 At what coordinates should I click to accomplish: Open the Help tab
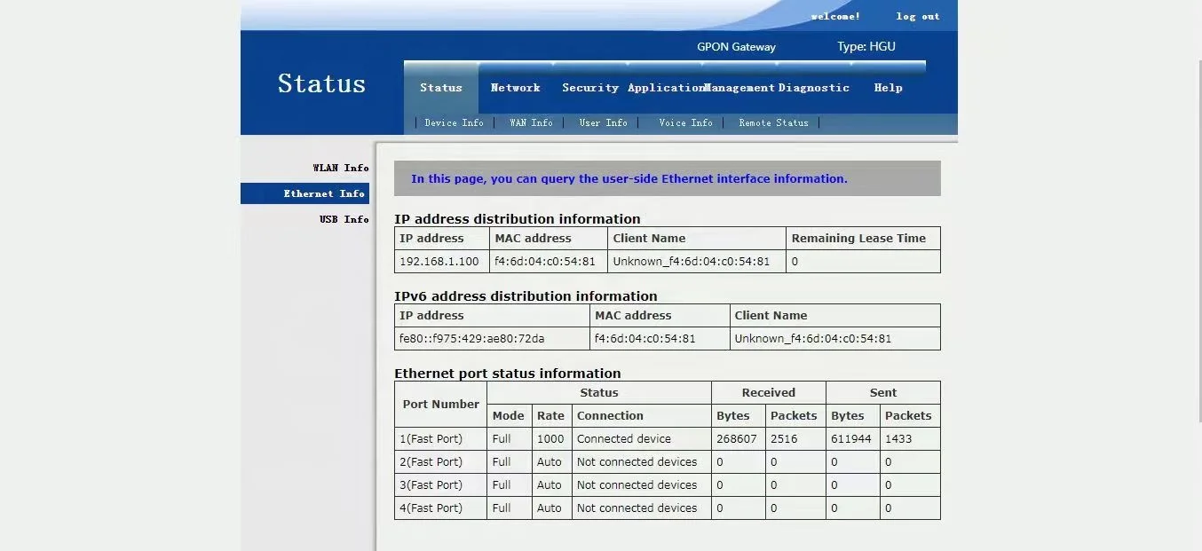click(x=888, y=88)
